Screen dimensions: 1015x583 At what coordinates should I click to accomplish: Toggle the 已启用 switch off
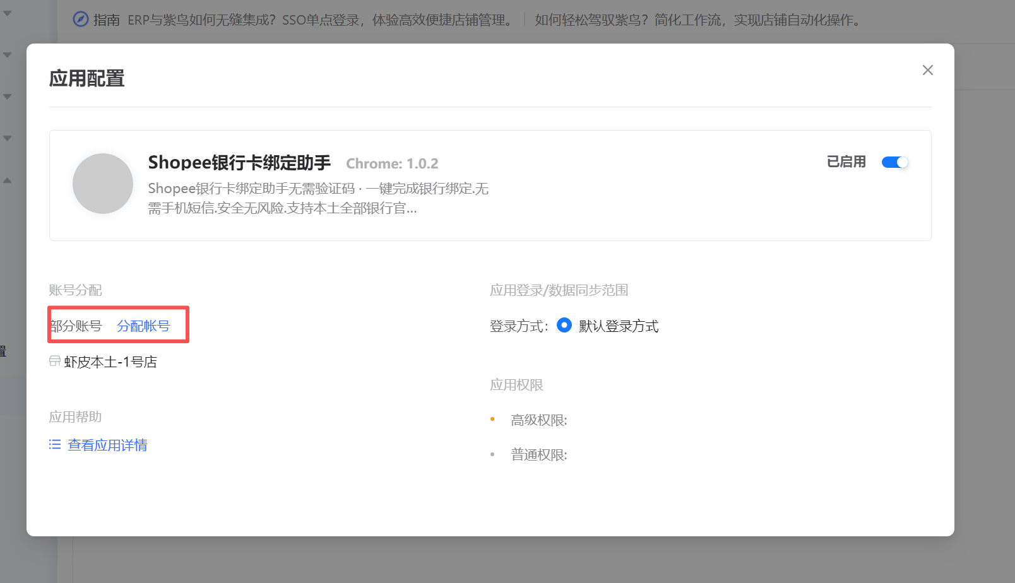[894, 162]
